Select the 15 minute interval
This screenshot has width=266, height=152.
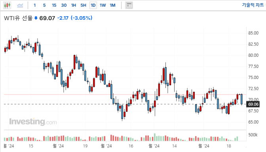[54, 5]
